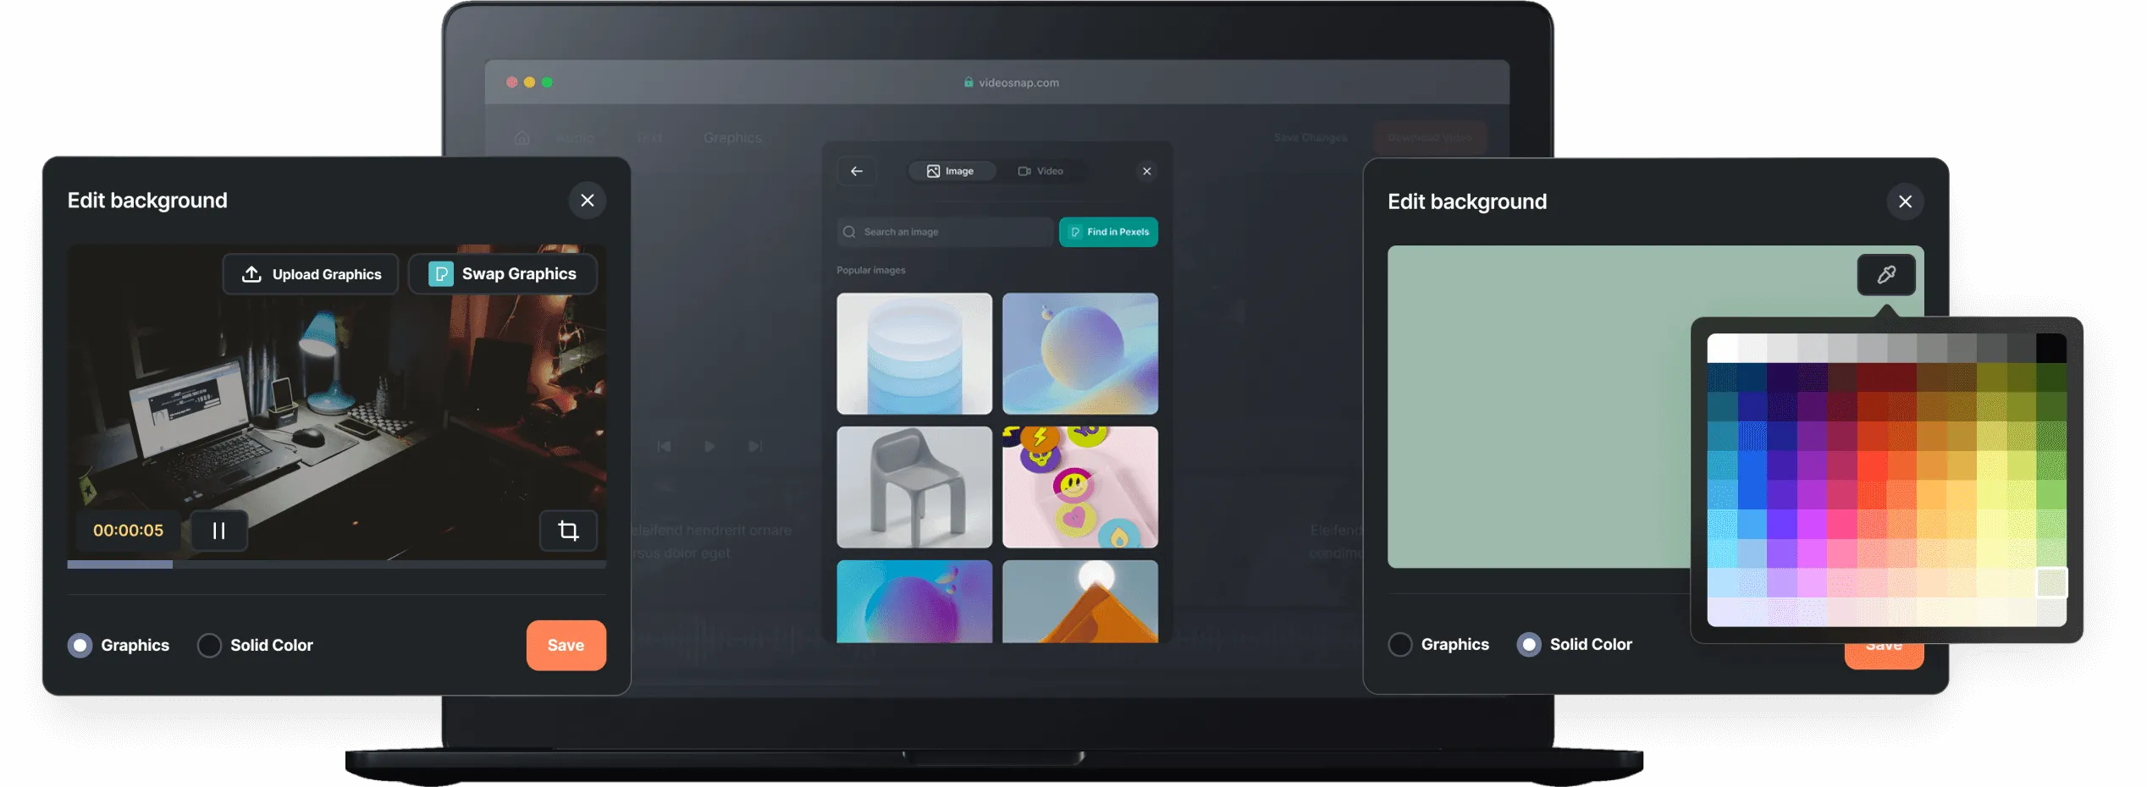Open the Audio tab in the editor
The width and height of the screenshot is (2147, 787).
576,138
